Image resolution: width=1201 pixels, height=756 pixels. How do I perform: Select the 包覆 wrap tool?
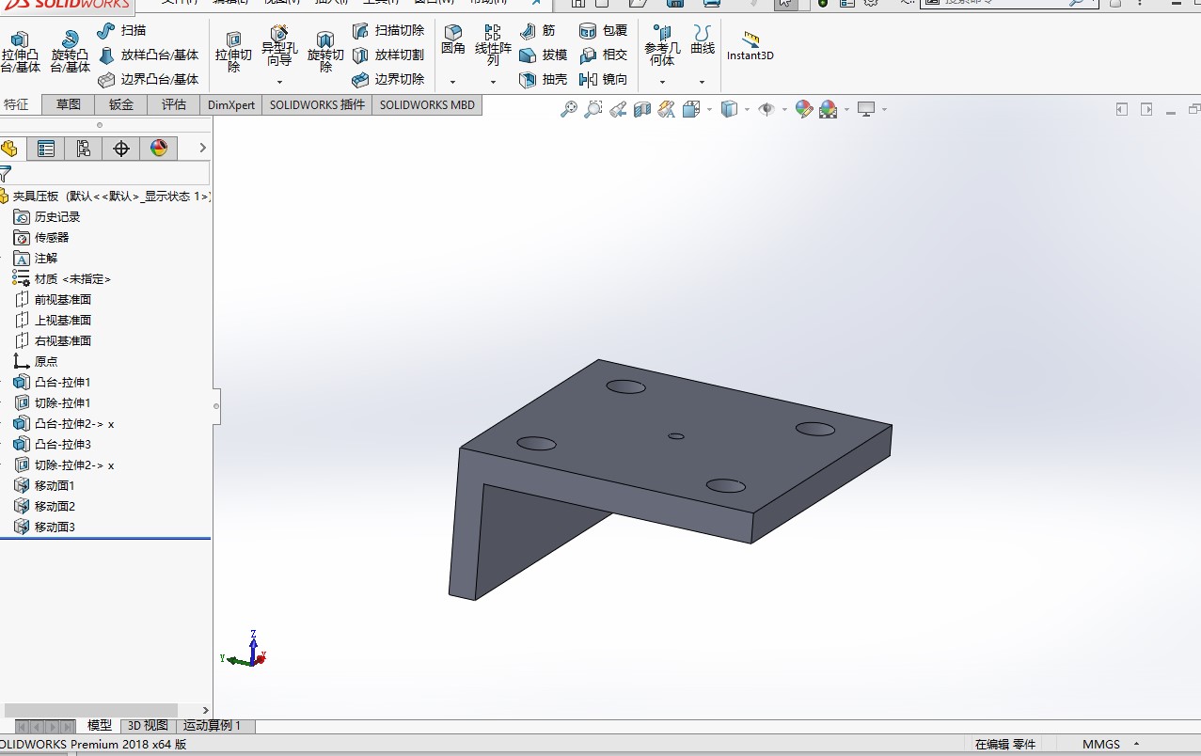point(603,31)
